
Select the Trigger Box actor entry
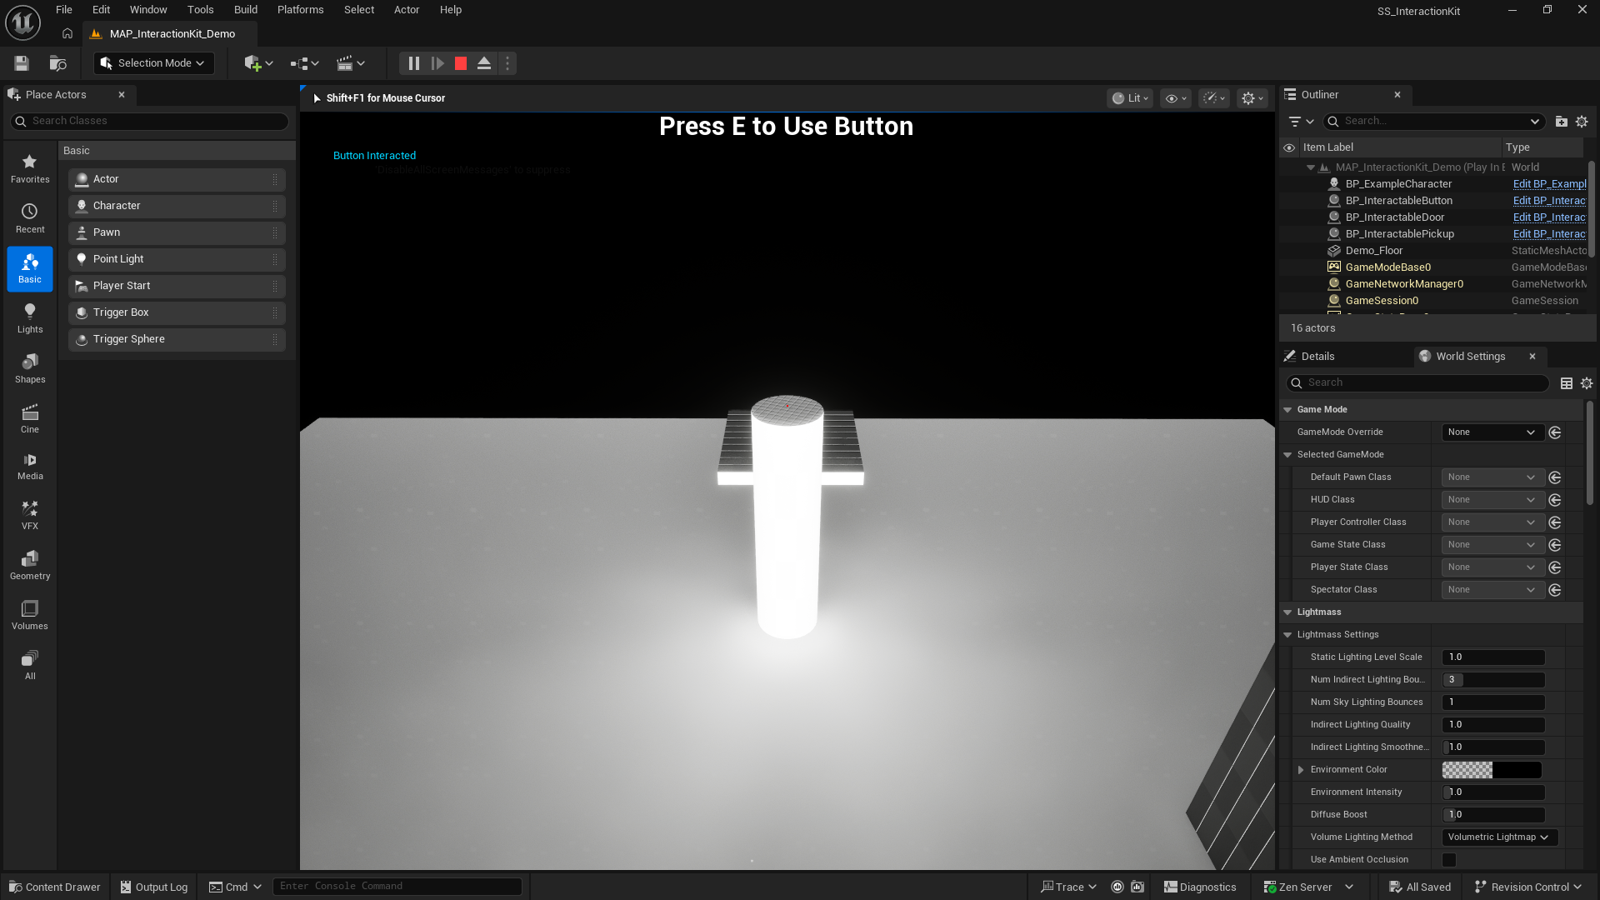[177, 312]
